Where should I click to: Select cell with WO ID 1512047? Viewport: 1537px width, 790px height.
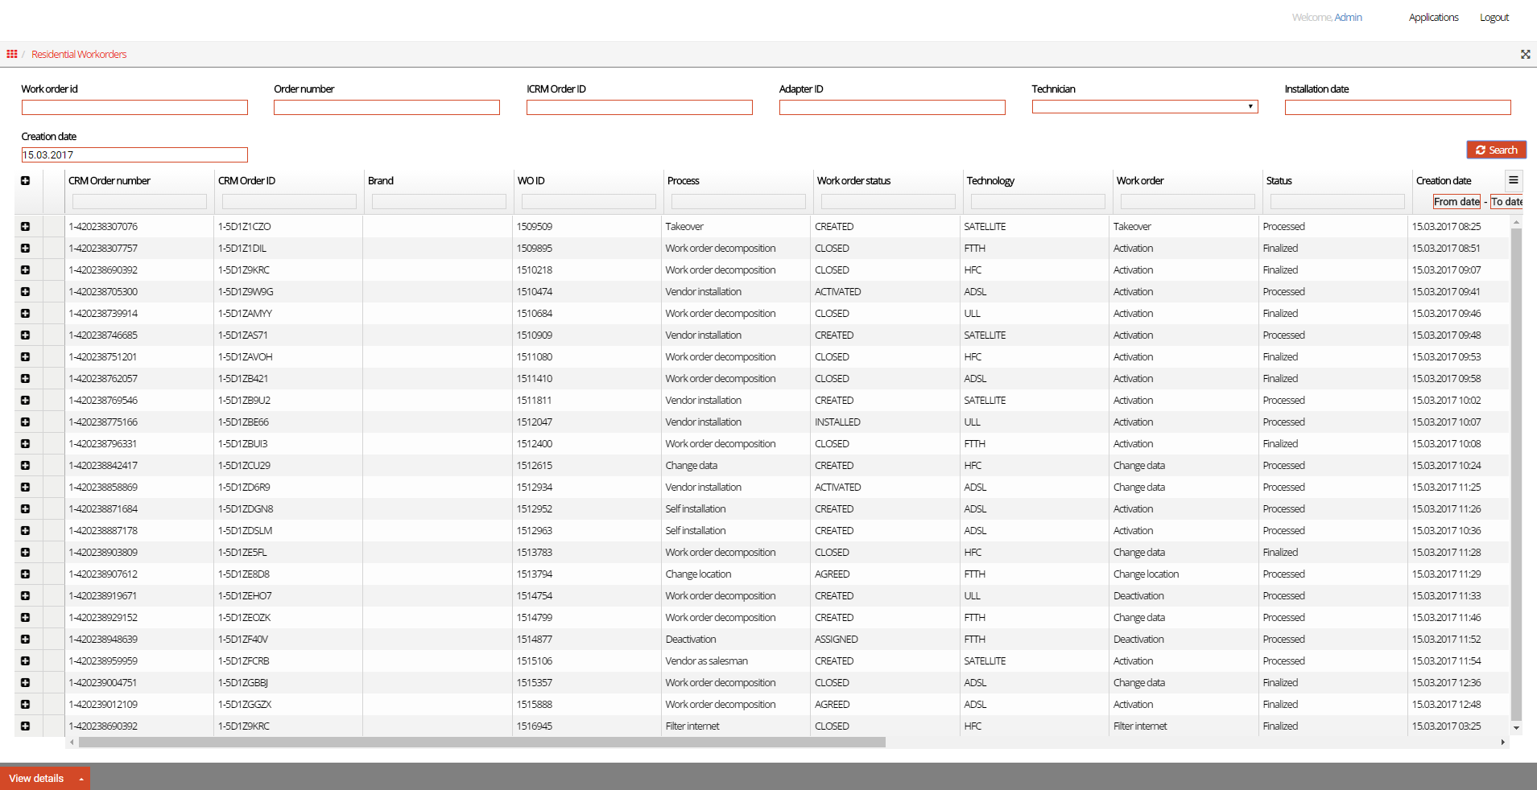pyautogui.click(x=587, y=422)
